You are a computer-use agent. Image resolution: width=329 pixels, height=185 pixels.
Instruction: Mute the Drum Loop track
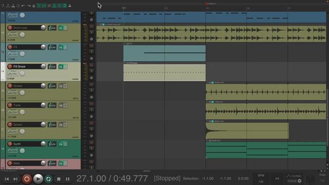[92, 26]
